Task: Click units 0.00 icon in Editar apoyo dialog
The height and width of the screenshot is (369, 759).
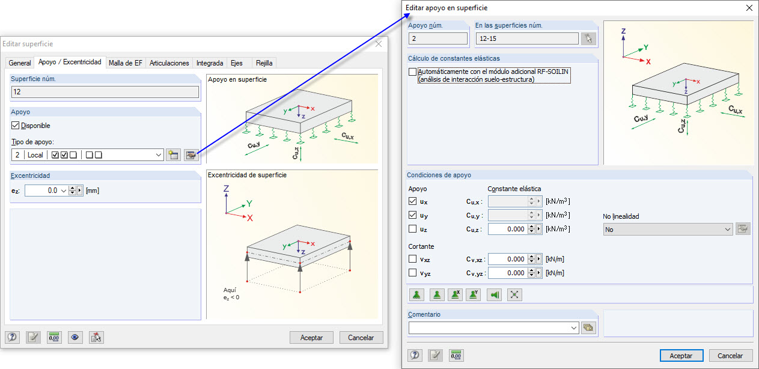Action: point(457,355)
